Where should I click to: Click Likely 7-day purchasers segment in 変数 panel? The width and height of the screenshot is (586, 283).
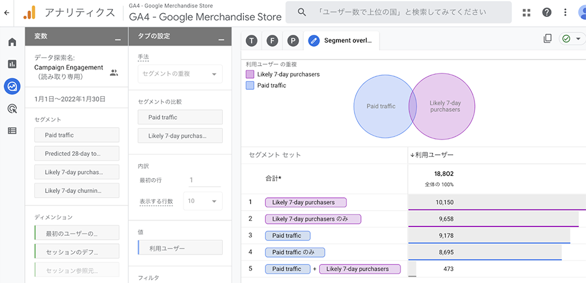(x=77, y=172)
